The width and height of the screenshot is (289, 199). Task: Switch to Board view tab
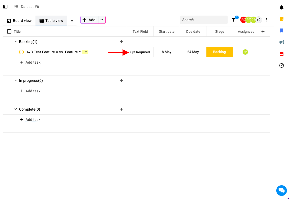coord(19,21)
